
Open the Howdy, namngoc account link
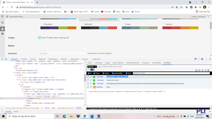(x=200, y=16)
